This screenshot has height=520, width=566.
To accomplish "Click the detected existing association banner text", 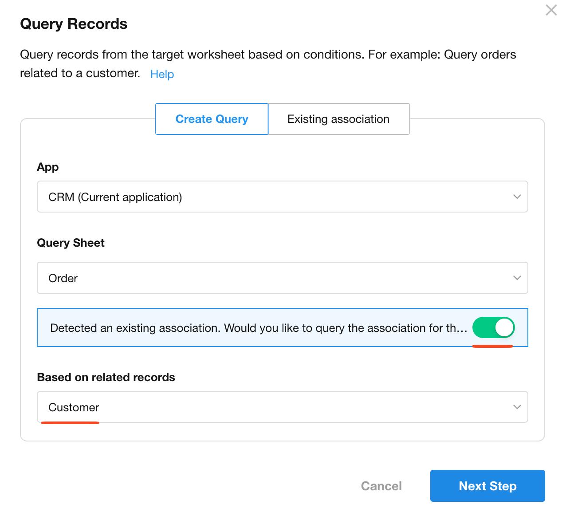I will point(258,328).
